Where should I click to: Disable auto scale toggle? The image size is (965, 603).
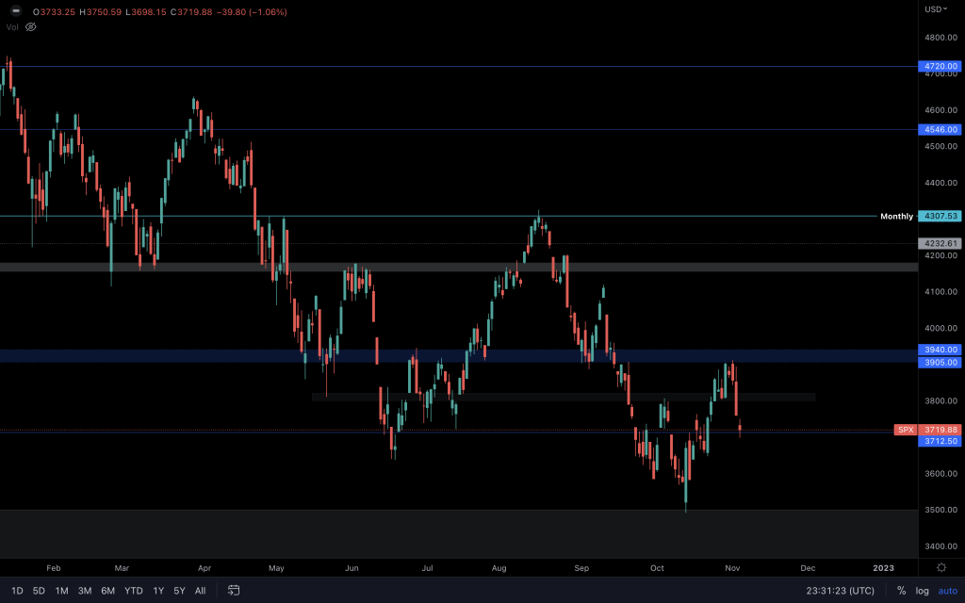(x=947, y=591)
